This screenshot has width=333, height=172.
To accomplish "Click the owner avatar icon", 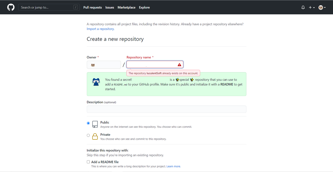I will tap(93, 65).
